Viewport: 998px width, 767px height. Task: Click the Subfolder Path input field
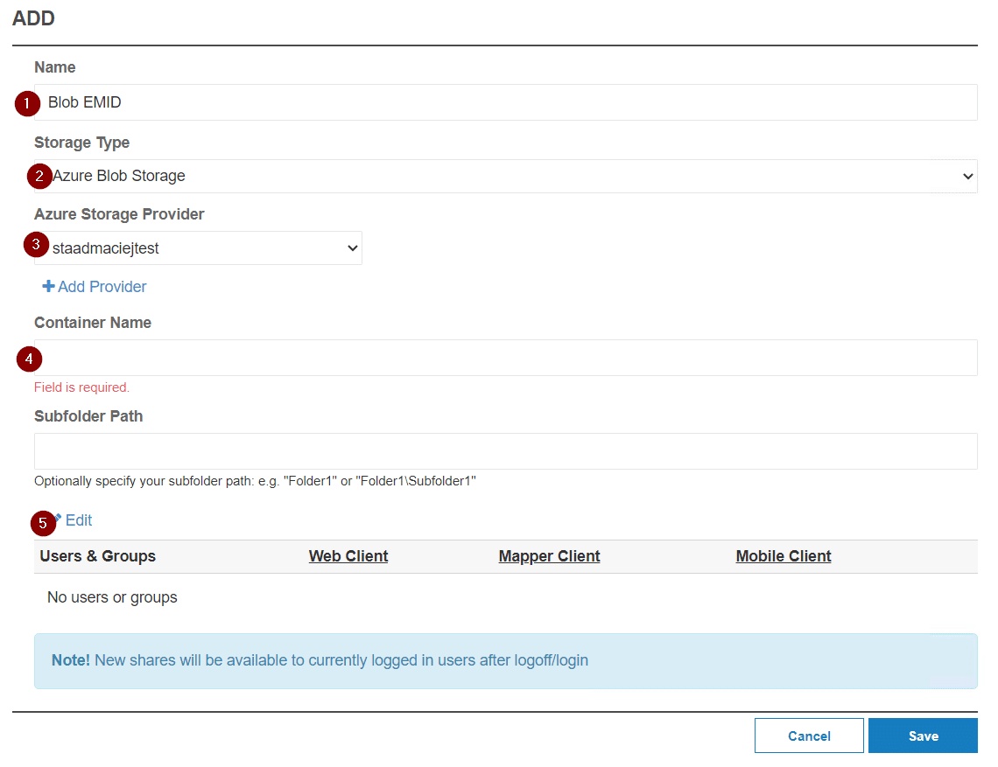click(x=506, y=451)
